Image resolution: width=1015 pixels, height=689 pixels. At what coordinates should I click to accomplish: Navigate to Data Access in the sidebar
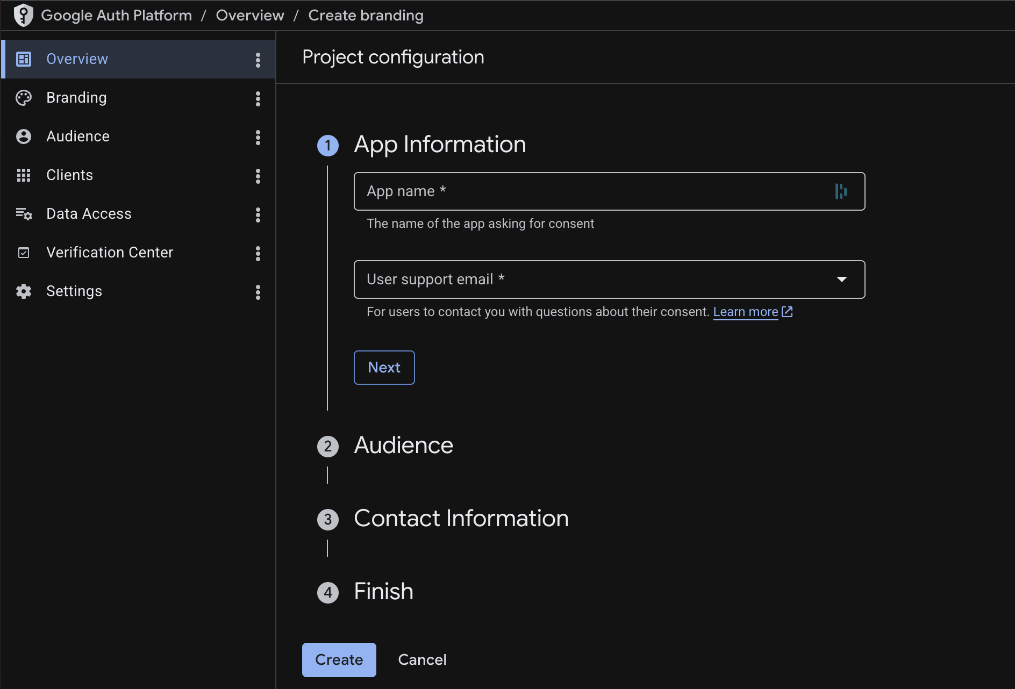(x=138, y=214)
